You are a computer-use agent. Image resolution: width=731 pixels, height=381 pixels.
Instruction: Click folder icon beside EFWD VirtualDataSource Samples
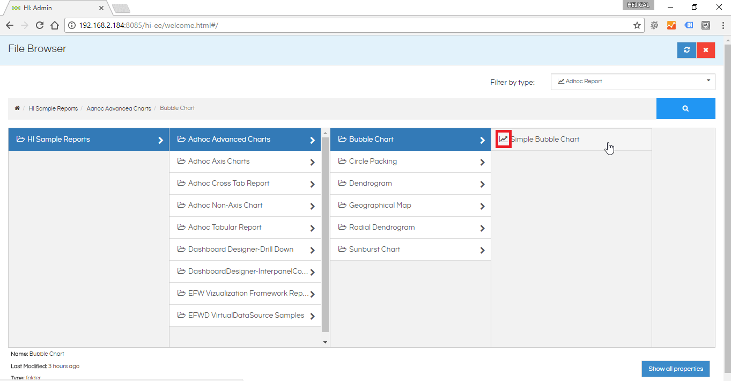(x=181, y=315)
